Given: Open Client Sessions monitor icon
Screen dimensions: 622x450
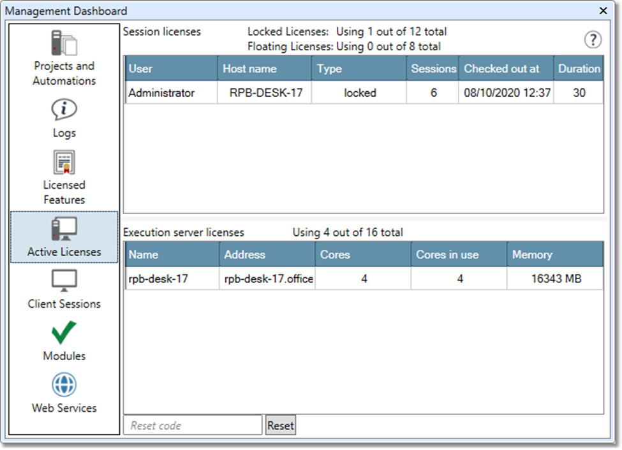Looking at the screenshot, I should click(x=64, y=280).
